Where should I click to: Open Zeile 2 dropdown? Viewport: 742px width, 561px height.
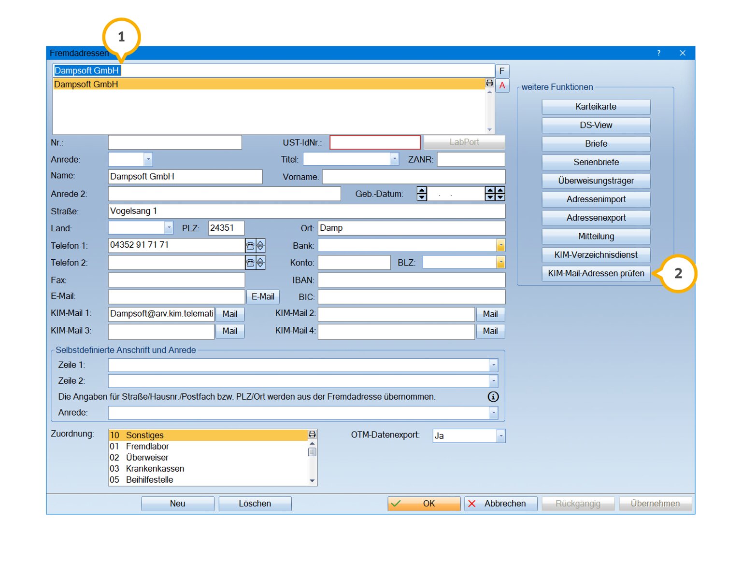[493, 381]
